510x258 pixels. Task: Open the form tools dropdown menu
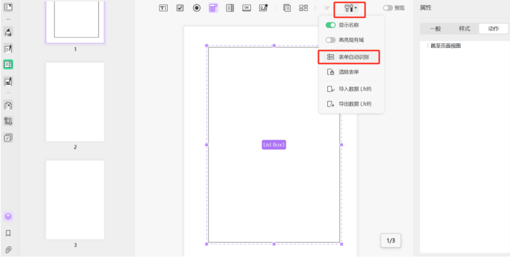350,8
